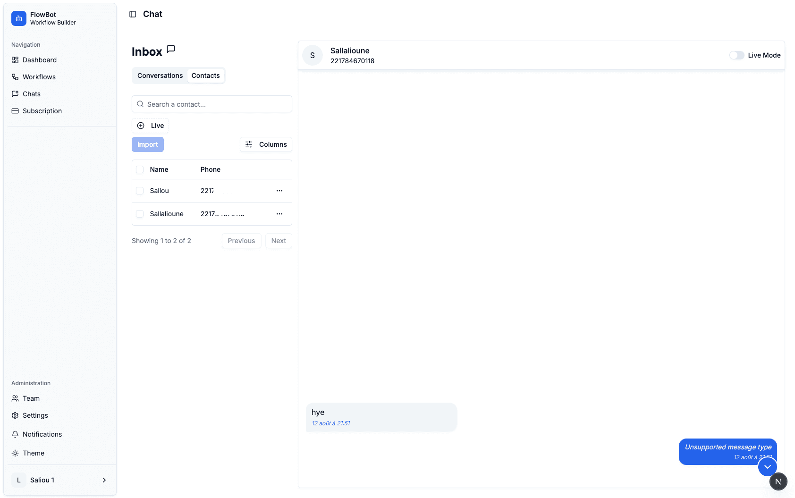This screenshot has height=498, width=795.
Task: Select the Contacts tab
Action: (205, 76)
